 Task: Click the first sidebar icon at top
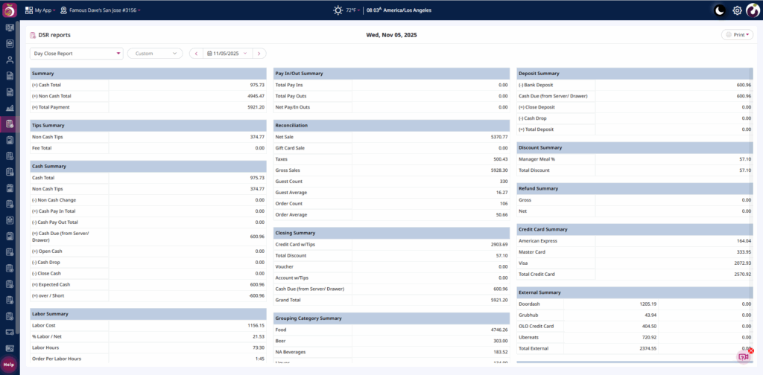[x=10, y=28]
